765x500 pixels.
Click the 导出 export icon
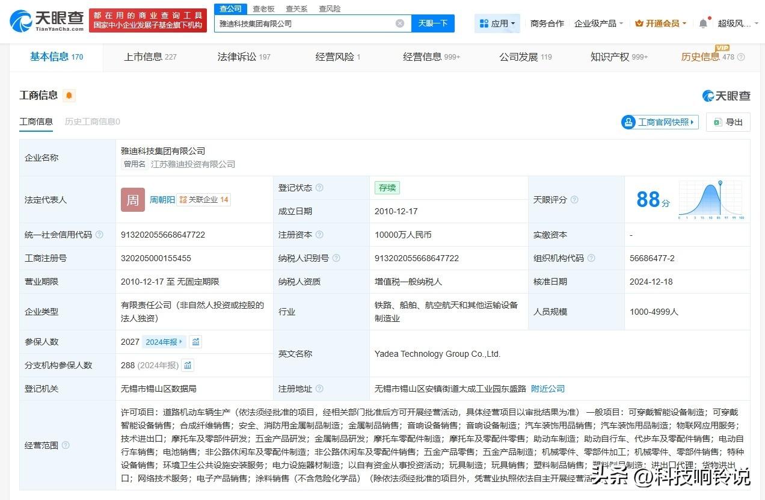click(x=716, y=122)
